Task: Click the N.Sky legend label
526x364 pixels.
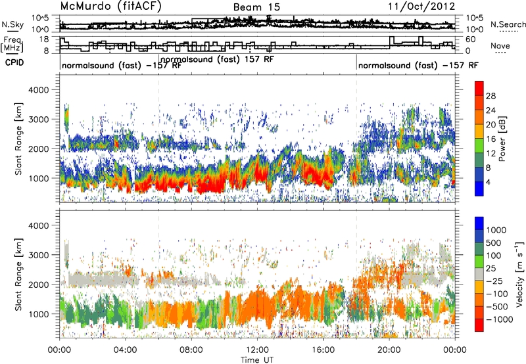Action: coord(12,24)
